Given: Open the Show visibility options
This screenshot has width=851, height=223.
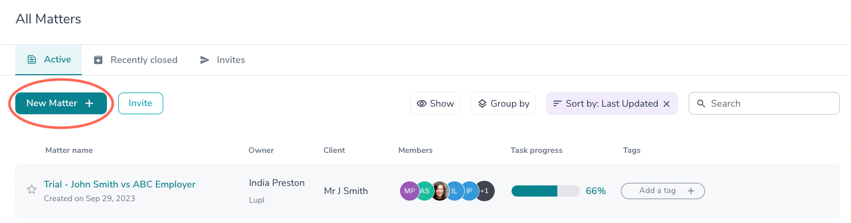Looking at the screenshot, I should 435,104.
